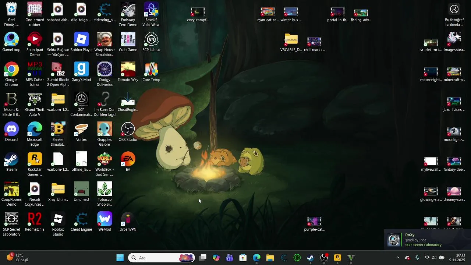Open the Bu fotoğraf hakkında icon
This screenshot has width=471, height=265.
click(454, 15)
